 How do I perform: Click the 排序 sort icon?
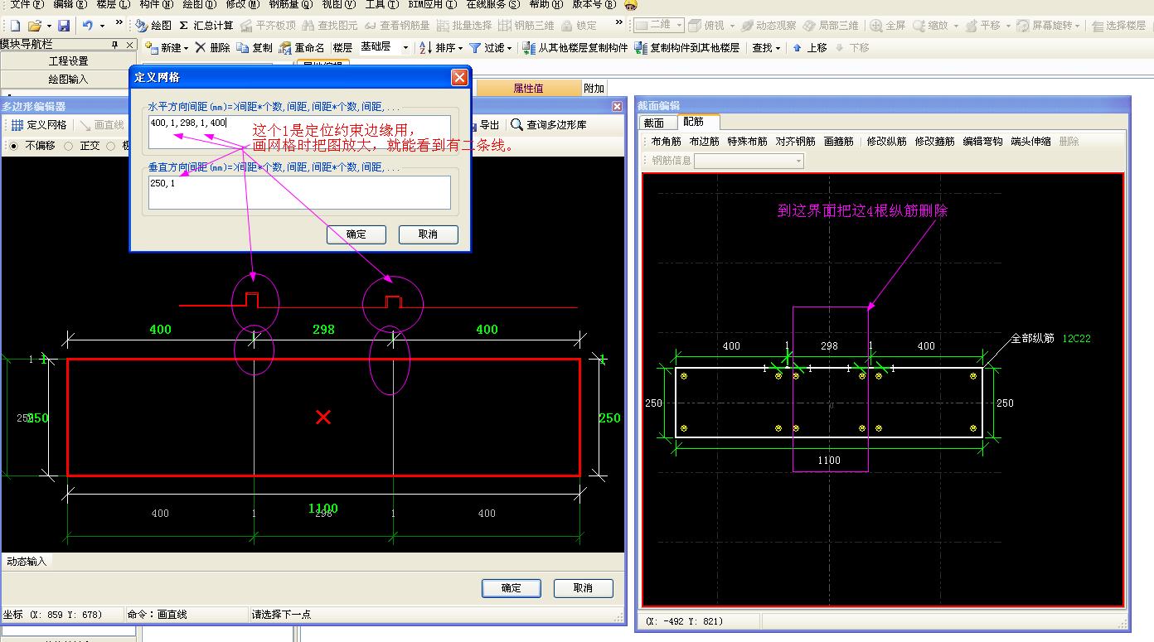[425, 48]
